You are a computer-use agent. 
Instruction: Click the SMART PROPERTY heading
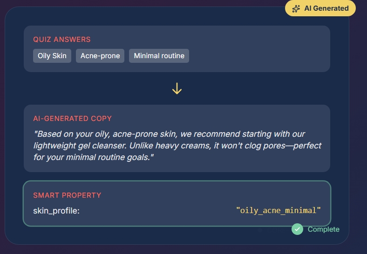pos(67,195)
